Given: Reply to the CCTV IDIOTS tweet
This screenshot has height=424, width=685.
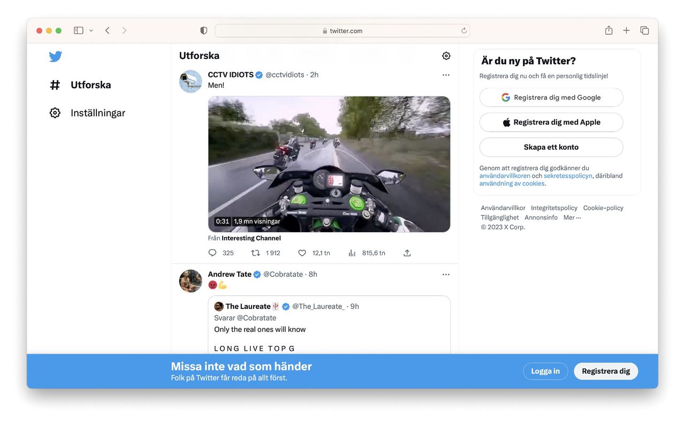Looking at the screenshot, I should coord(212,253).
